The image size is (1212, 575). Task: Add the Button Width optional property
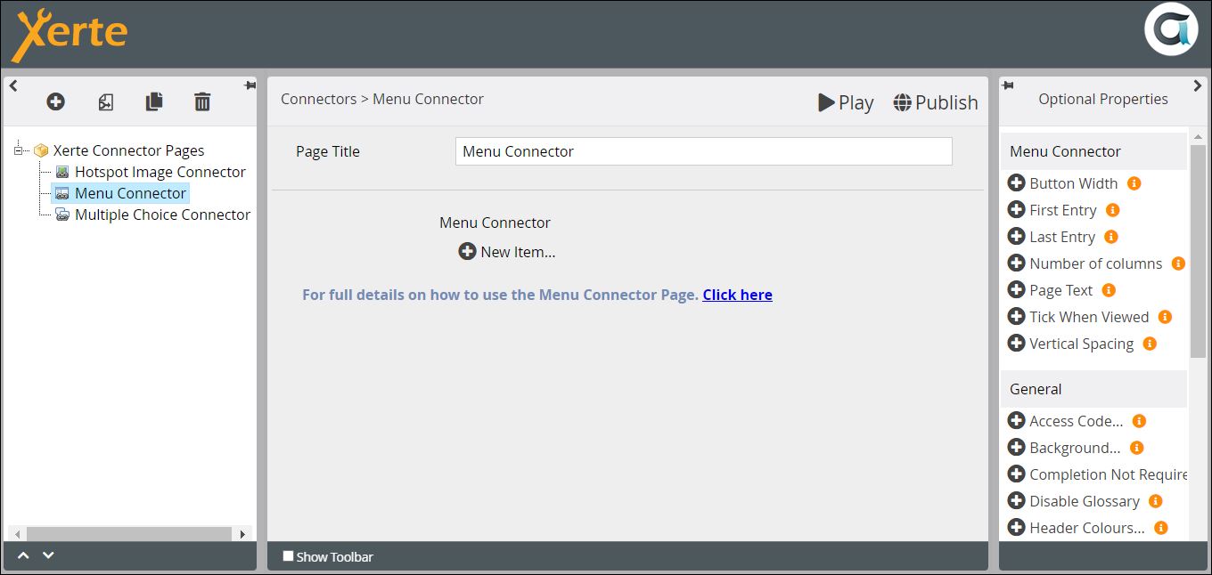point(1016,182)
